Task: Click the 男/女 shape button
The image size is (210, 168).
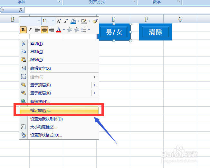Action: [x=114, y=32]
